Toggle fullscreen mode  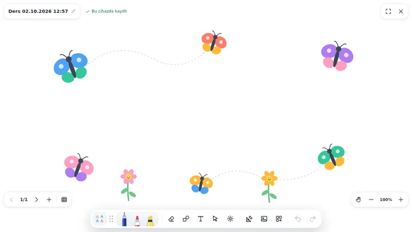[x=388, y=11]
